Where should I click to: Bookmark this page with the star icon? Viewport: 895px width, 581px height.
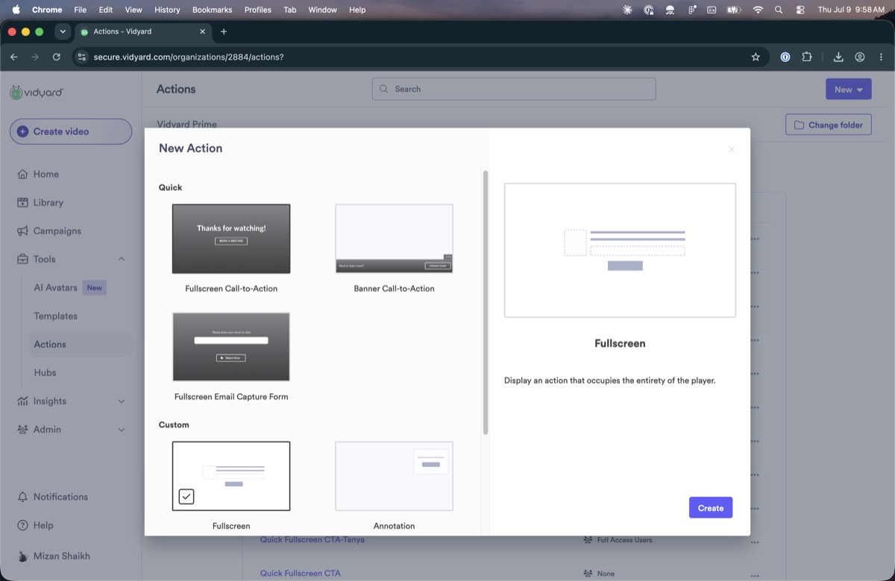tap(756, 57)
